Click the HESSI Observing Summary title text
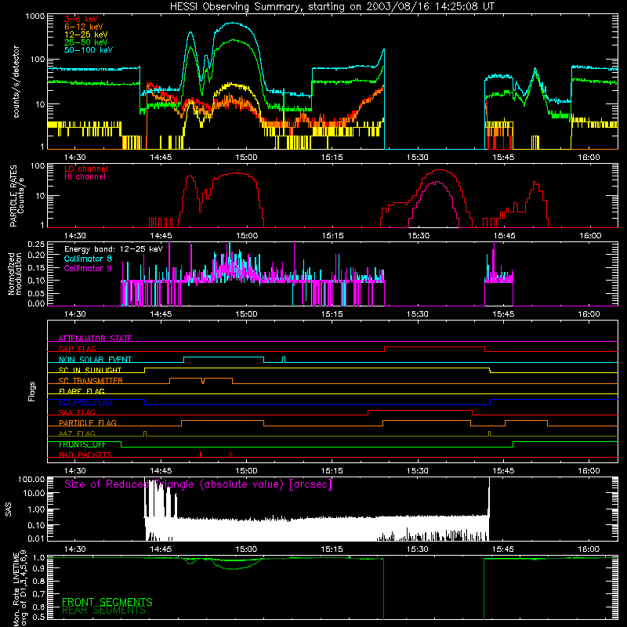 pos(332,7)
